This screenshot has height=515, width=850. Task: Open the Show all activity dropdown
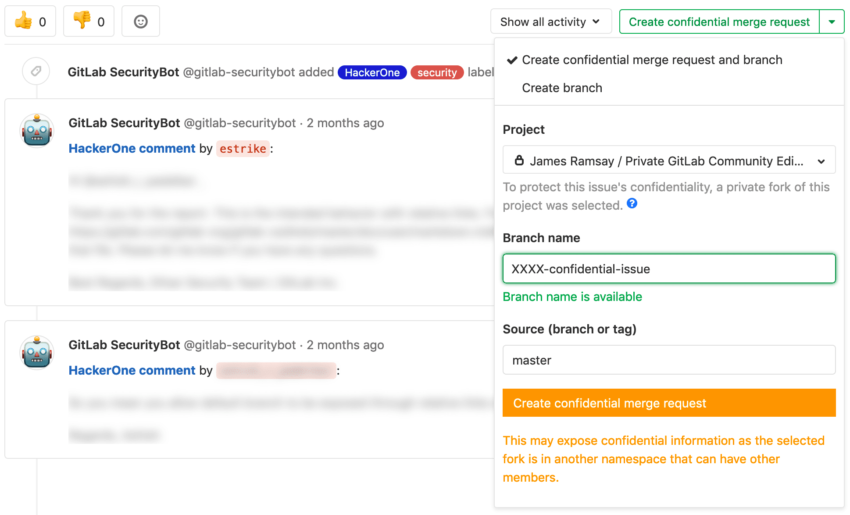[551, 21]
